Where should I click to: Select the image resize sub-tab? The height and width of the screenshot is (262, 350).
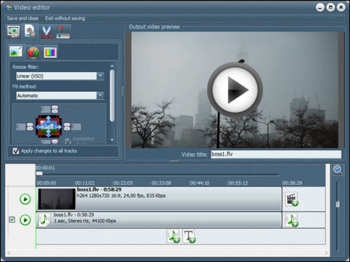pos(16,51)
